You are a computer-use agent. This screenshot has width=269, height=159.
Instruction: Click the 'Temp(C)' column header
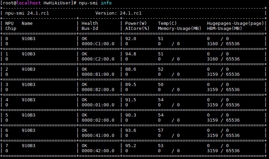tap(167, 23)
